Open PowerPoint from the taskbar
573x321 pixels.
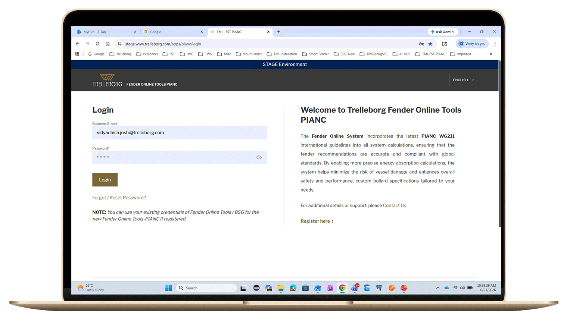(404, 288)
